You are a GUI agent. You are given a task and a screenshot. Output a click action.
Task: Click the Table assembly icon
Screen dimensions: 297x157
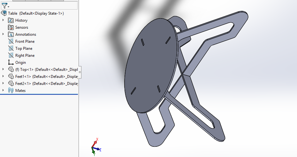click(4, 13)
